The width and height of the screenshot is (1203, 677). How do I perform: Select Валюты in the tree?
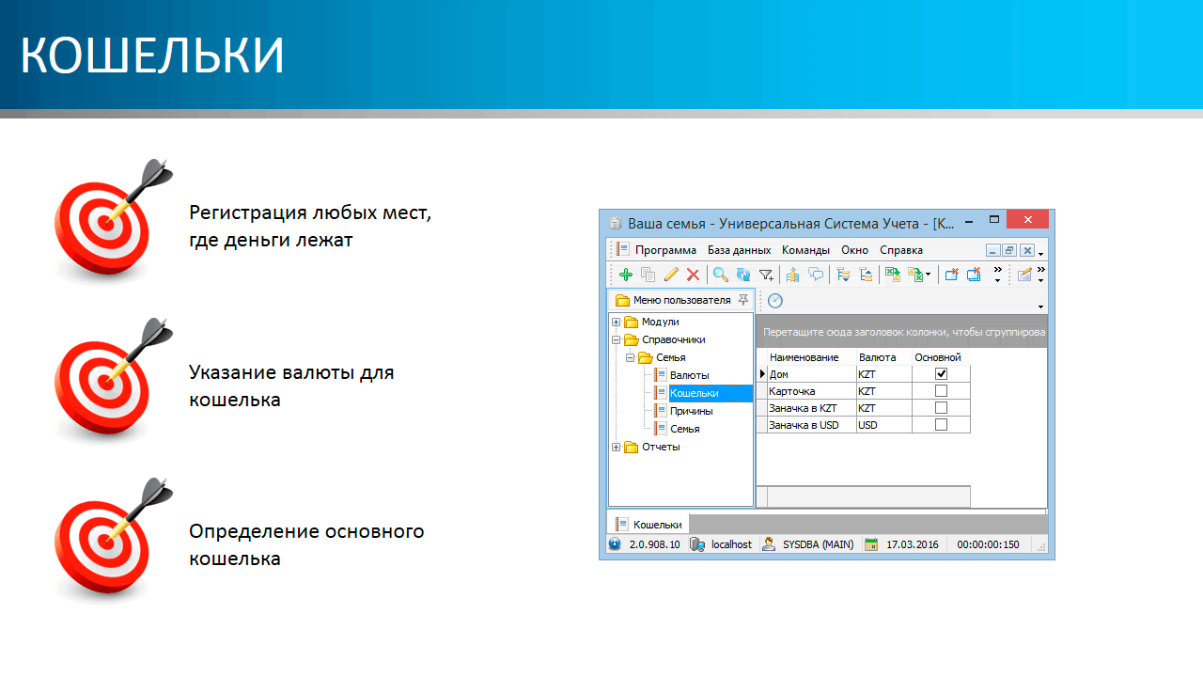pos(689,375)
